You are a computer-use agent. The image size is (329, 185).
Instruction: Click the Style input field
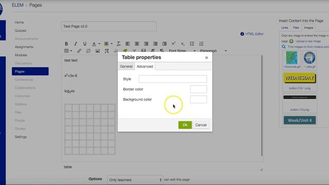pos(173,79)
